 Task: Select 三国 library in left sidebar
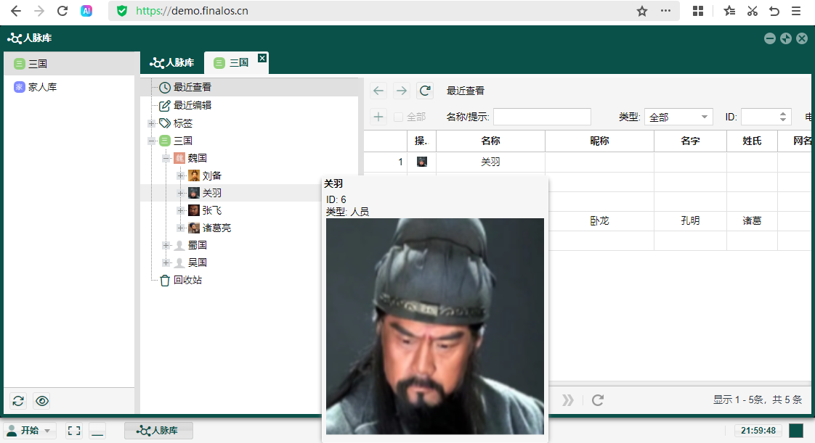[x=69, y=64]
